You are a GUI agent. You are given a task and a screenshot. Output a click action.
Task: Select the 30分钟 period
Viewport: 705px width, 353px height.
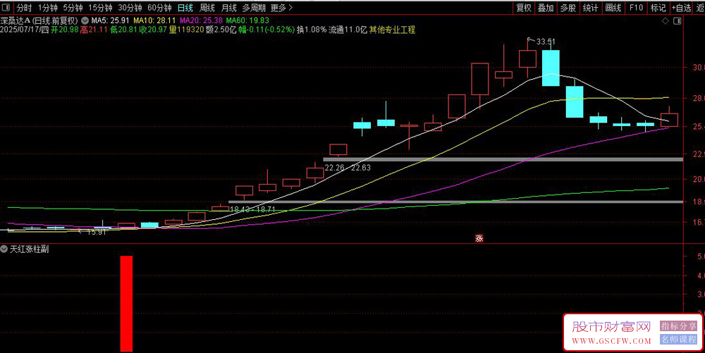coord(130,8)
